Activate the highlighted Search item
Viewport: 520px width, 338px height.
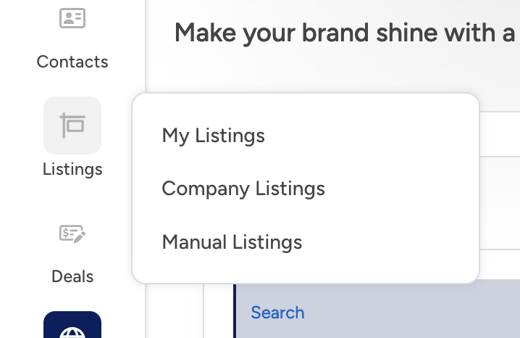click(x=277, y=313)
